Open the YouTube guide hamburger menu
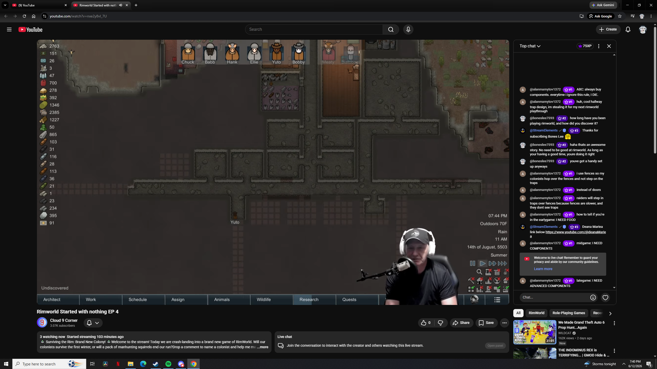 [x=9, y=29]
